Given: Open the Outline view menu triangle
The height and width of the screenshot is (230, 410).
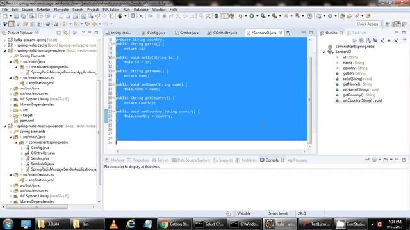Looking at the screenshot, I should click(x=404, y=40).
